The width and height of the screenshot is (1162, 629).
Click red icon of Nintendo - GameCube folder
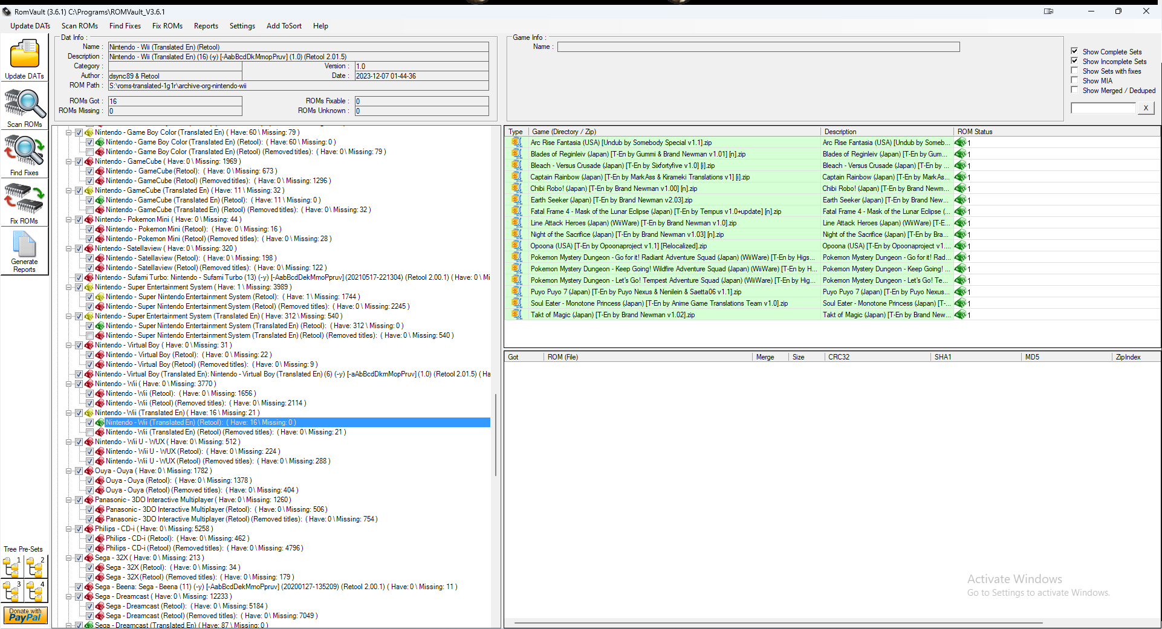[89, 161]
